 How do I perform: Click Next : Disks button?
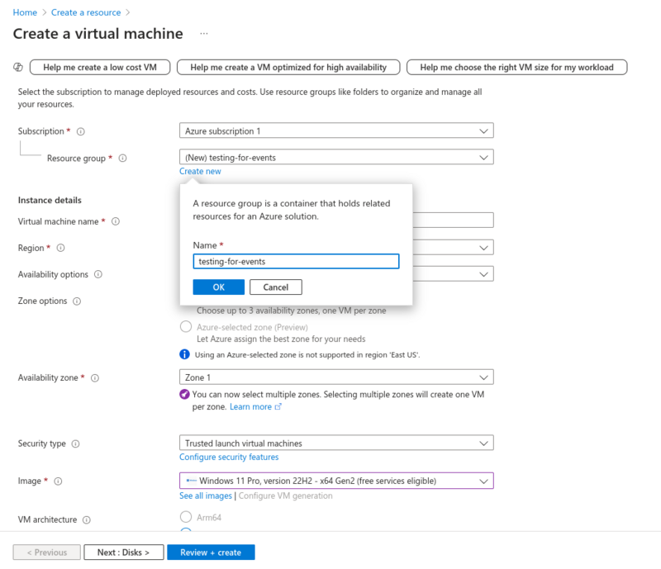(x=123, y=552)
